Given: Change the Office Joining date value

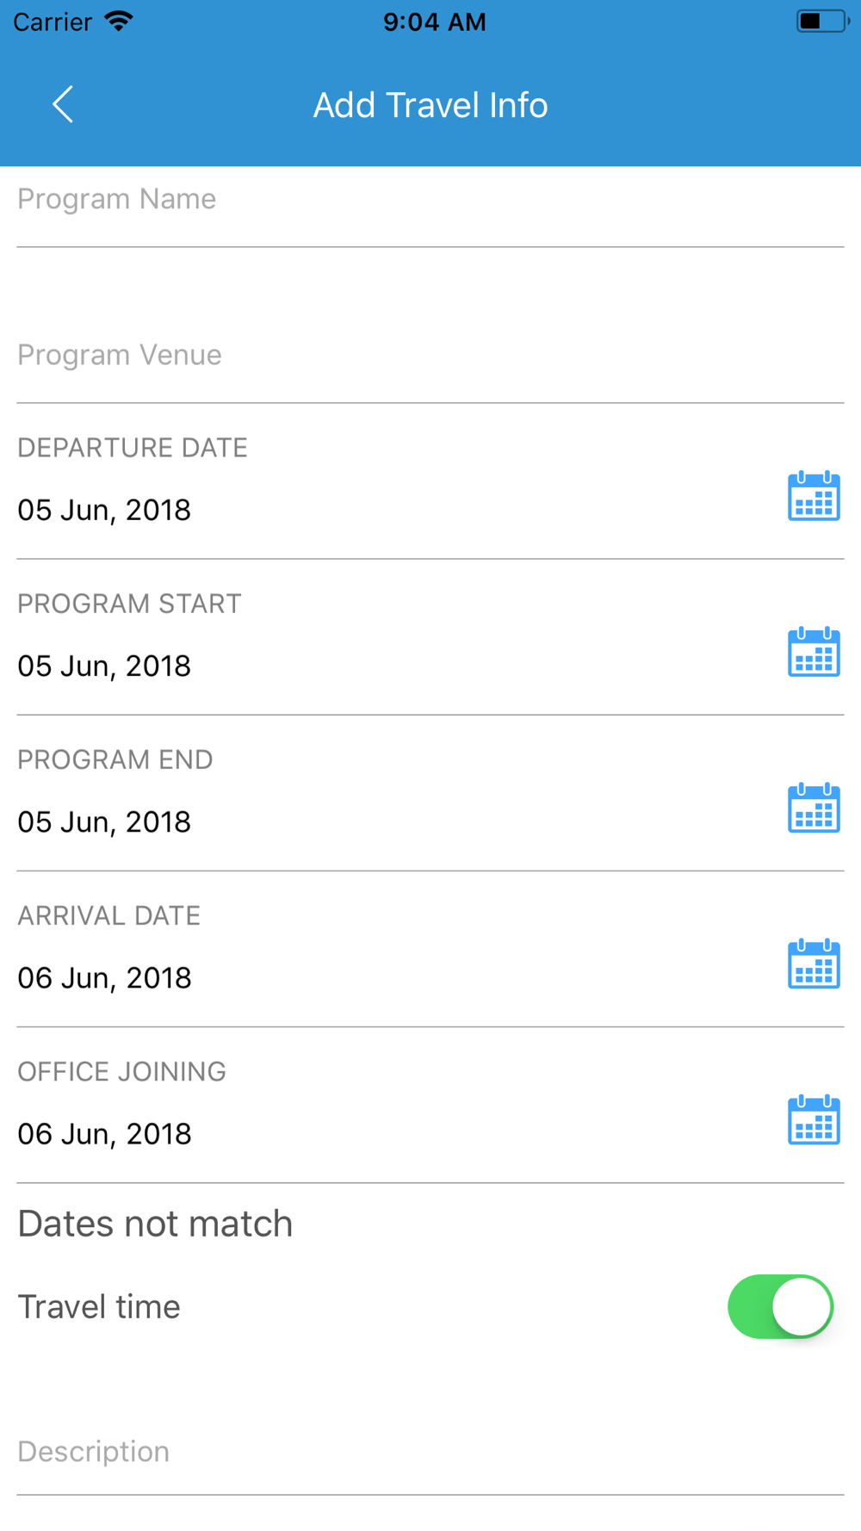Looking at the screenshot, I should [x=104, y=1133].
